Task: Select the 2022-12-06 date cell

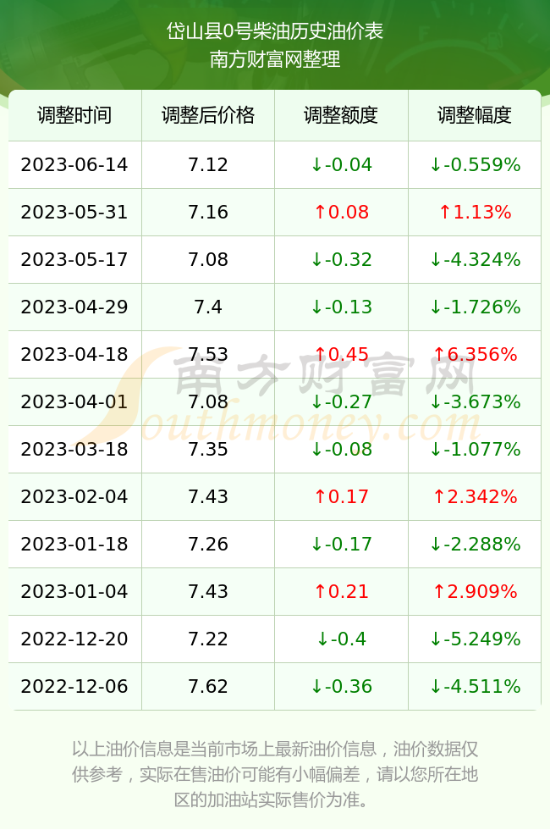Action: (74, 687)
